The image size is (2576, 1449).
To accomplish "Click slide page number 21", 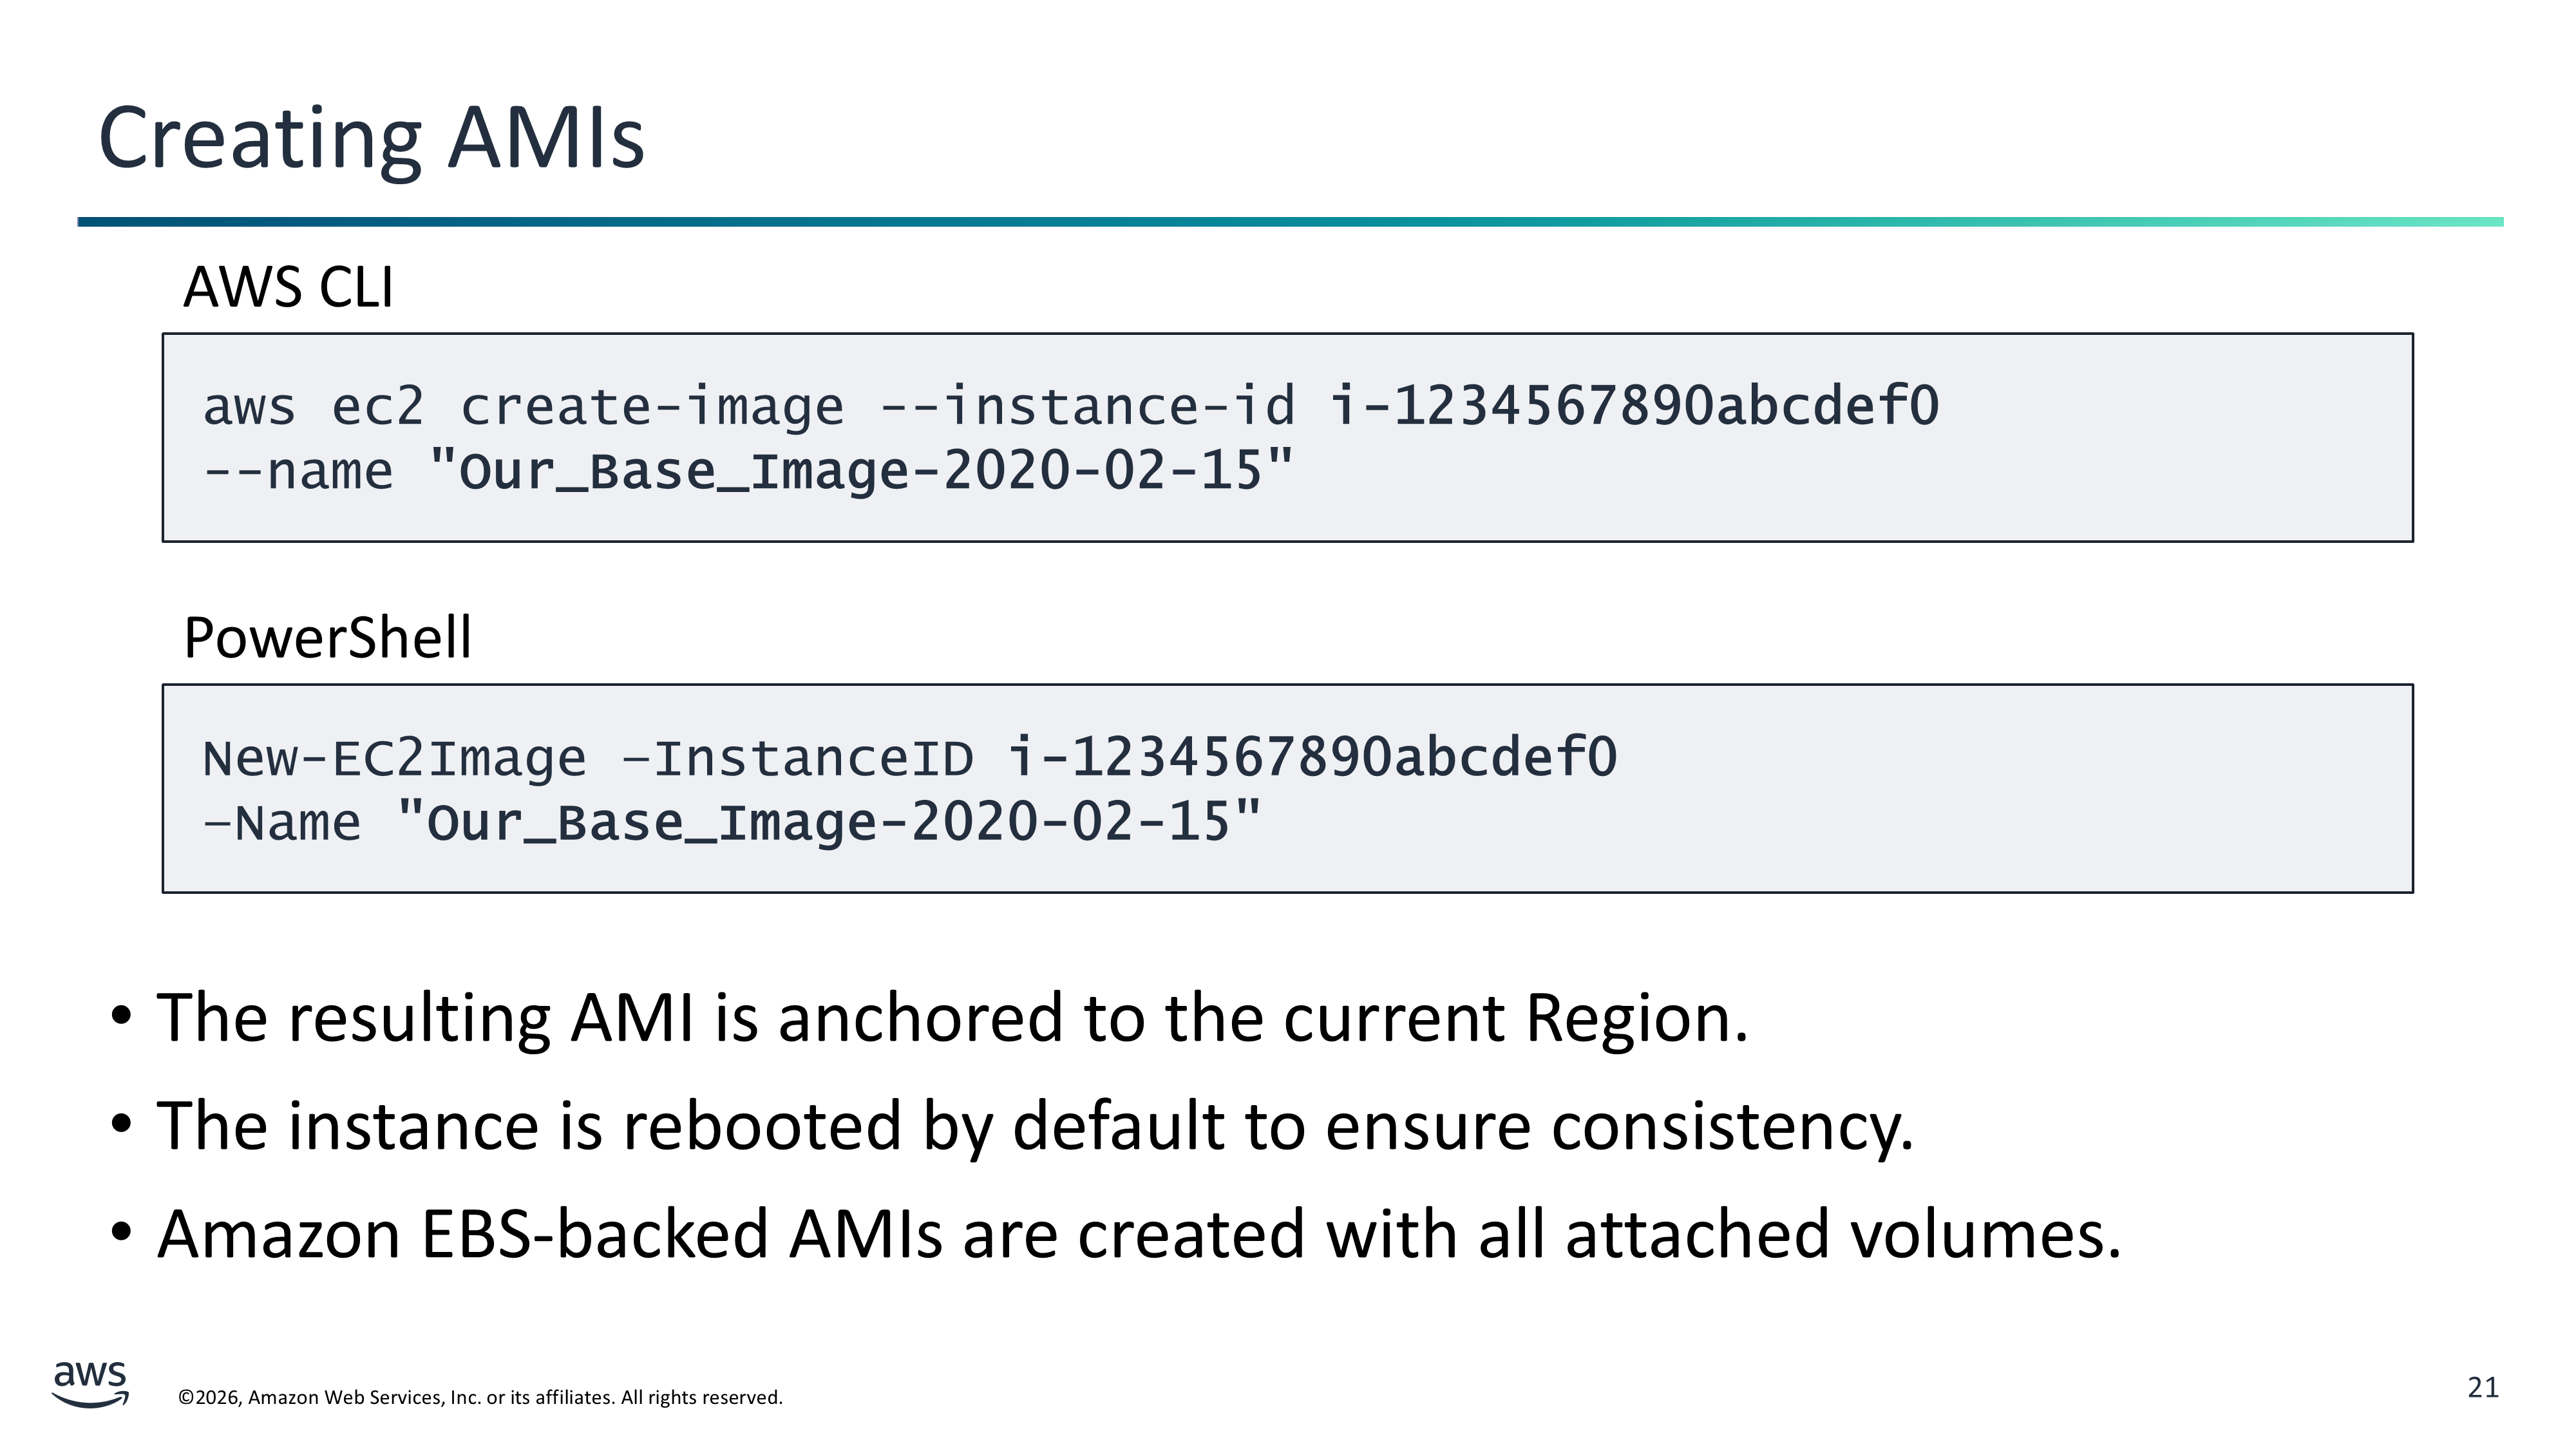I will (x=2482, y=1387).
